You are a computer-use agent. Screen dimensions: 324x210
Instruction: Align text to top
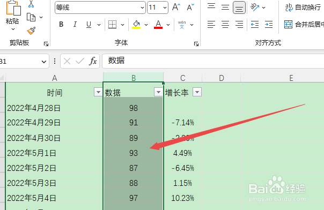[x=211, y=7]
